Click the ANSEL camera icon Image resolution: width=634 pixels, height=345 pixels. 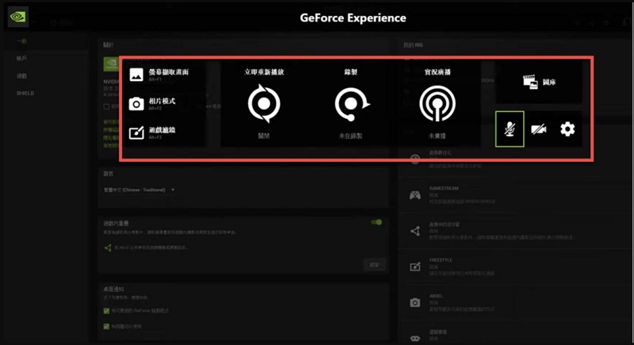click(414, 302)
